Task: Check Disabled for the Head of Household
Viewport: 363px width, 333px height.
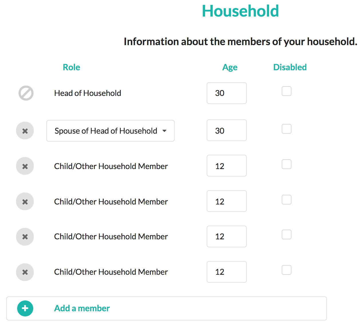Action: point(287,91)
